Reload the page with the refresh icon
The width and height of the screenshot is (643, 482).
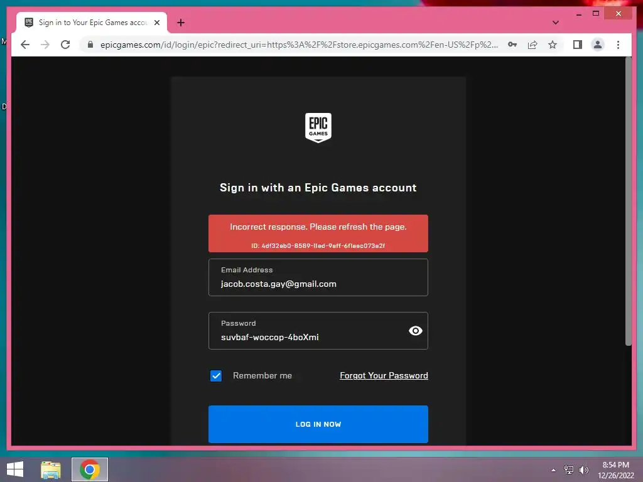[65, 45]
